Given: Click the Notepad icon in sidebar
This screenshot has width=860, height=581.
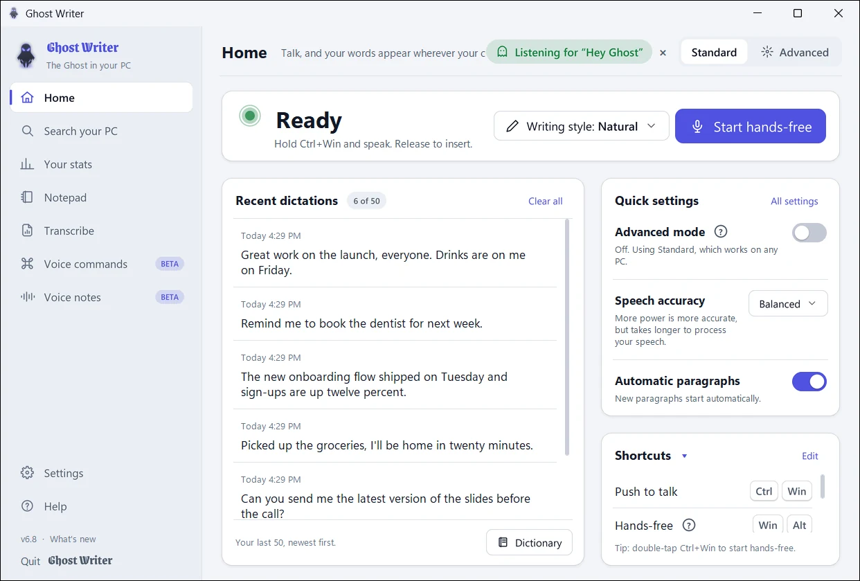Looking at the screenshot, I should point(27,197).
